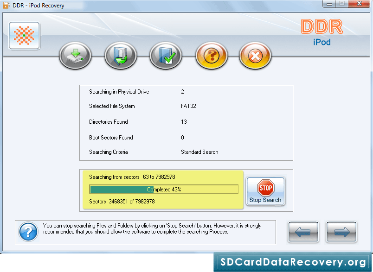
Task: Click the Stop Search button
Action: tap(265, 191)
